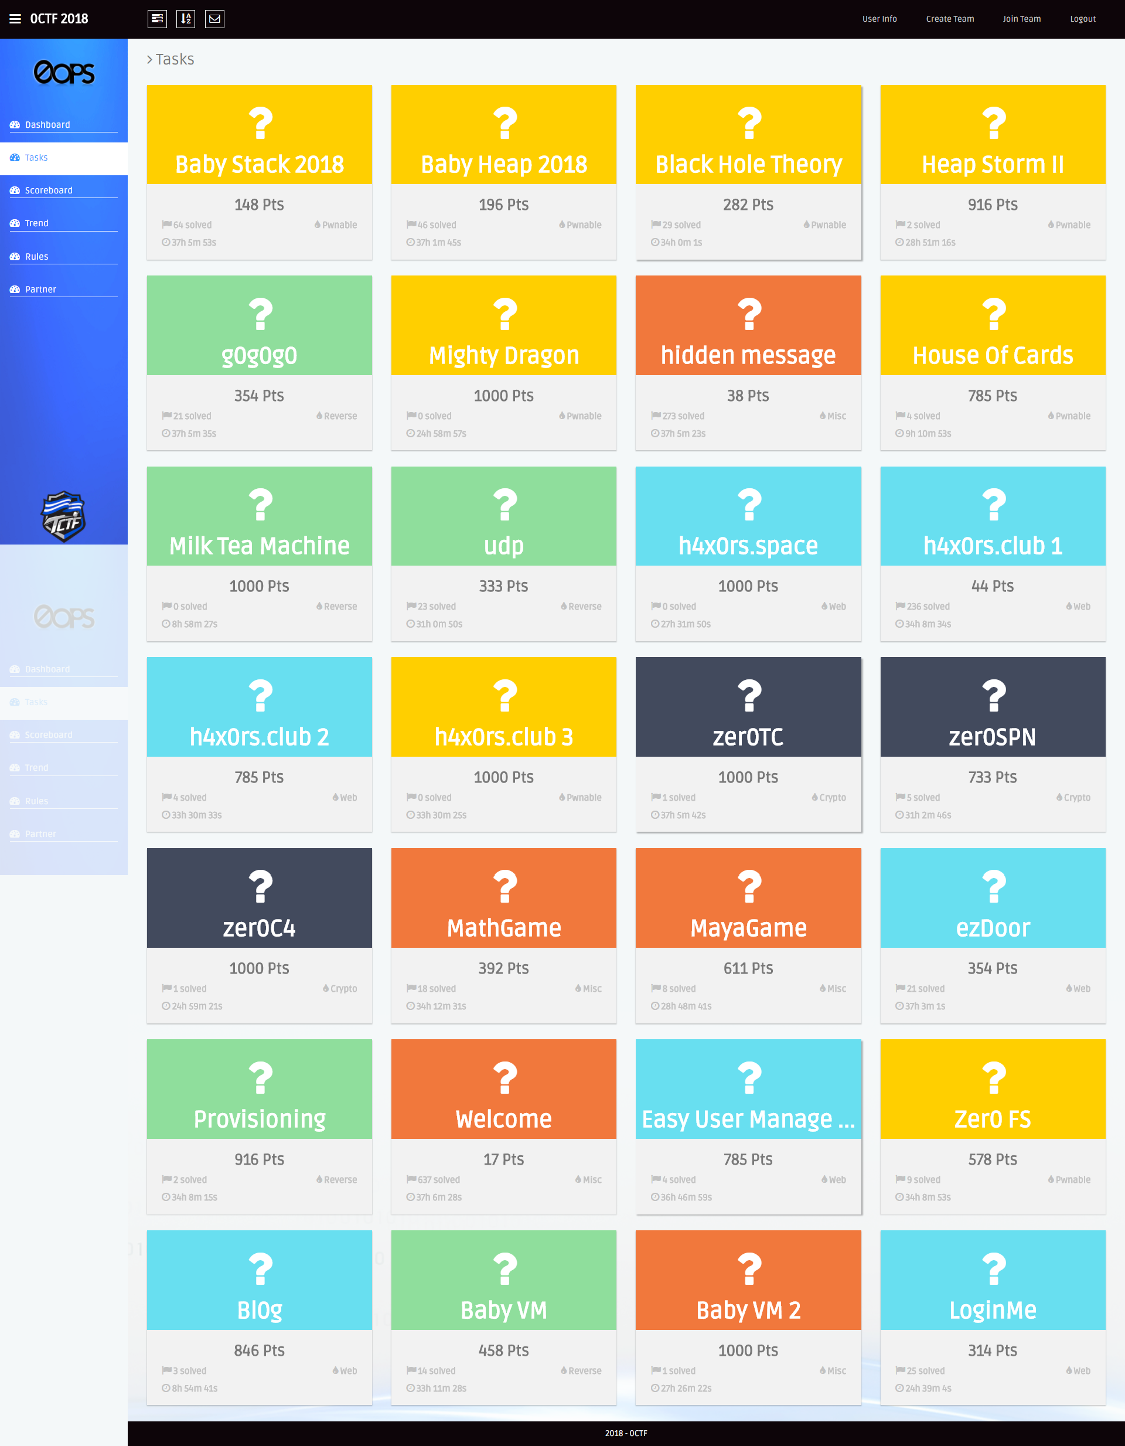Toggle the hamburger sidebar menu
Viewport: 1125px width, 1446px height.
click(x=15, y=19)
